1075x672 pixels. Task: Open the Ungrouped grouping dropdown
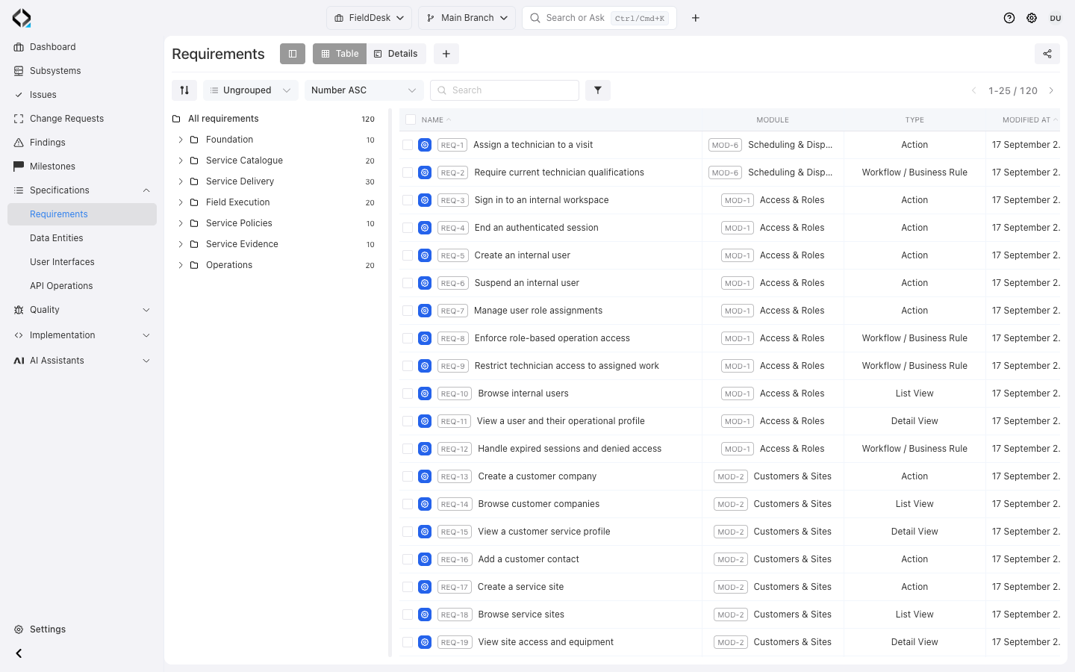coord(251,90)
